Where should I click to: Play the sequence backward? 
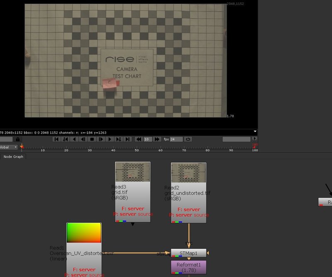point(74,139)
